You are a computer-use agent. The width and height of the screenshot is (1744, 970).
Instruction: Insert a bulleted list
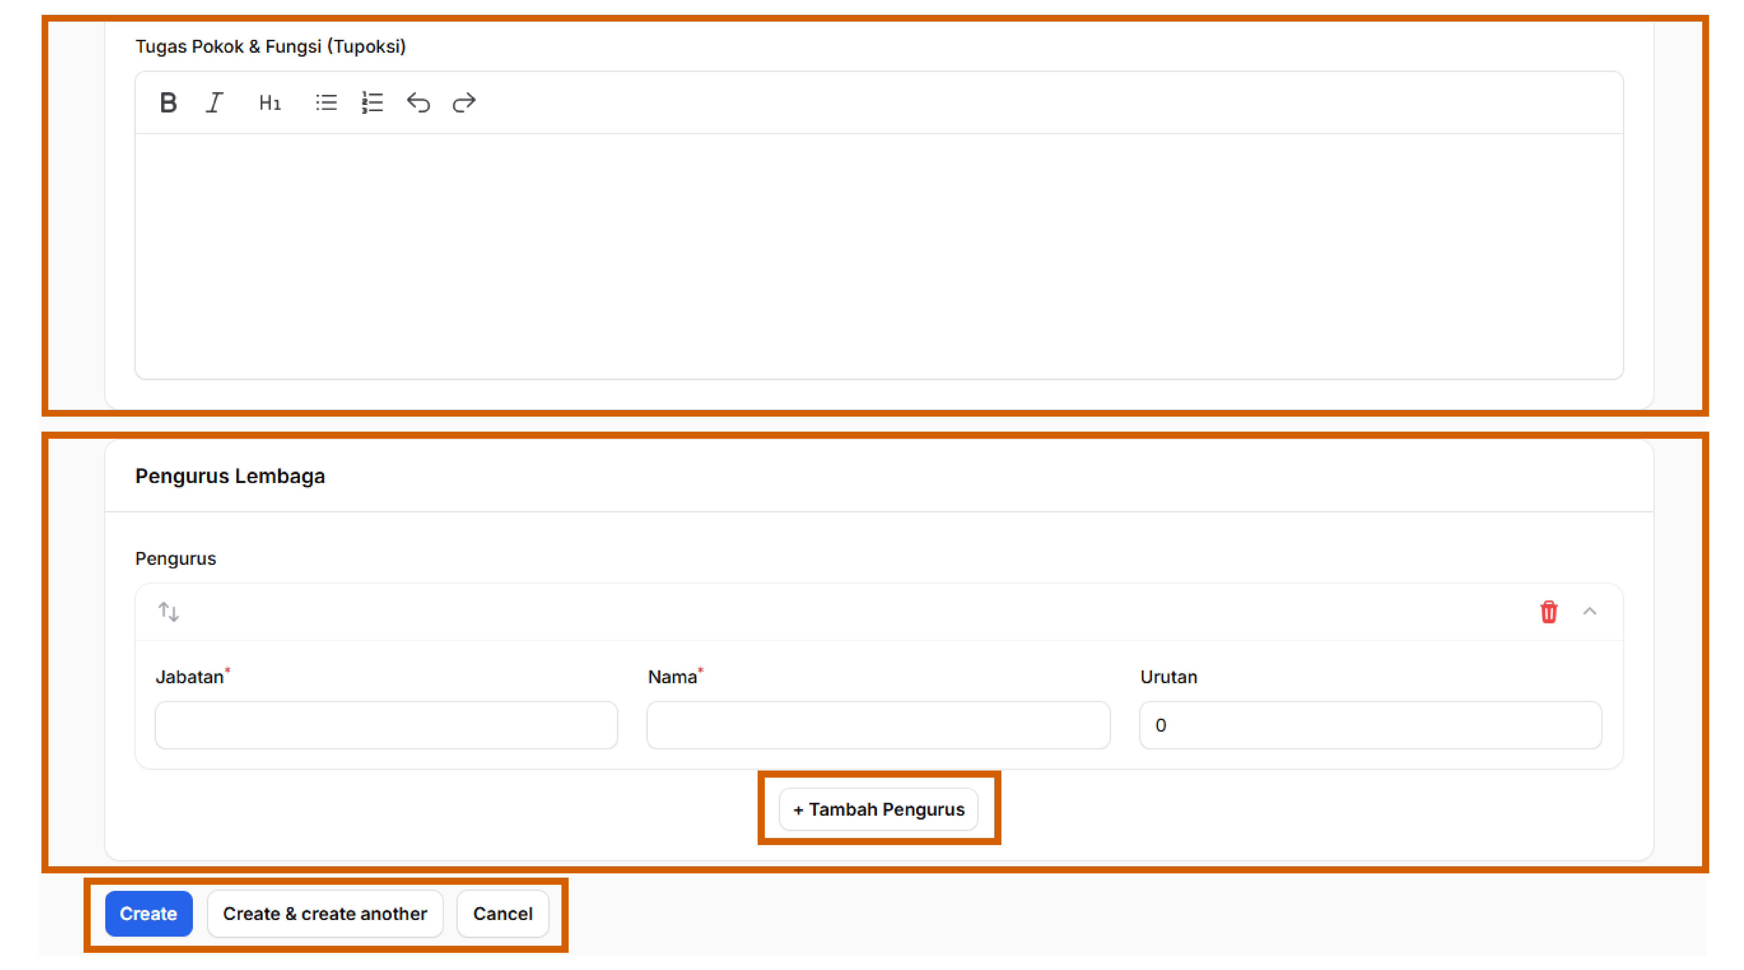(326, 103)
